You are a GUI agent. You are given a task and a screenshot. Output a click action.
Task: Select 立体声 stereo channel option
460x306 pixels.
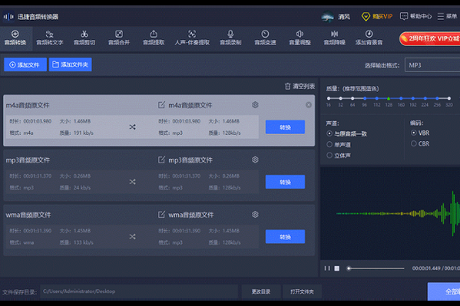329,156
